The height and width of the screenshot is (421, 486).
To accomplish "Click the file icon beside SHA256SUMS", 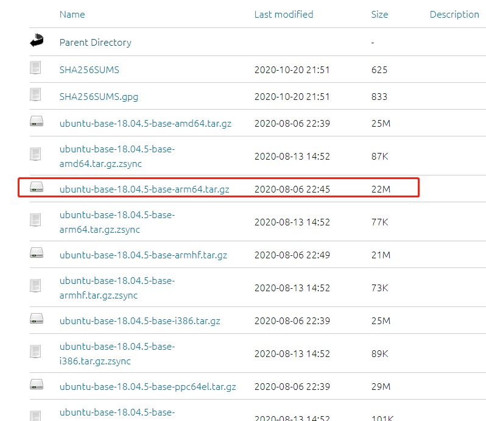I will (35, 68).
